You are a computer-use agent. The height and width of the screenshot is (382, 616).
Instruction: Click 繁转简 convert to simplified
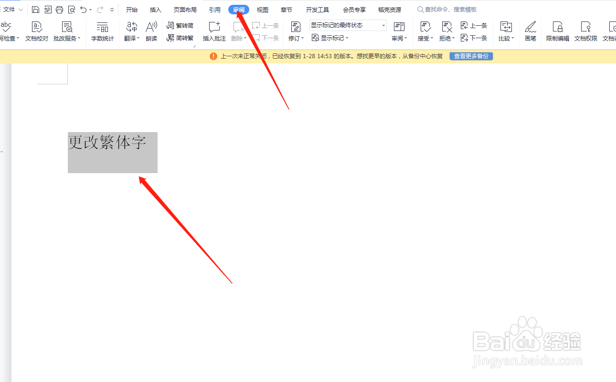click(180, 25)
